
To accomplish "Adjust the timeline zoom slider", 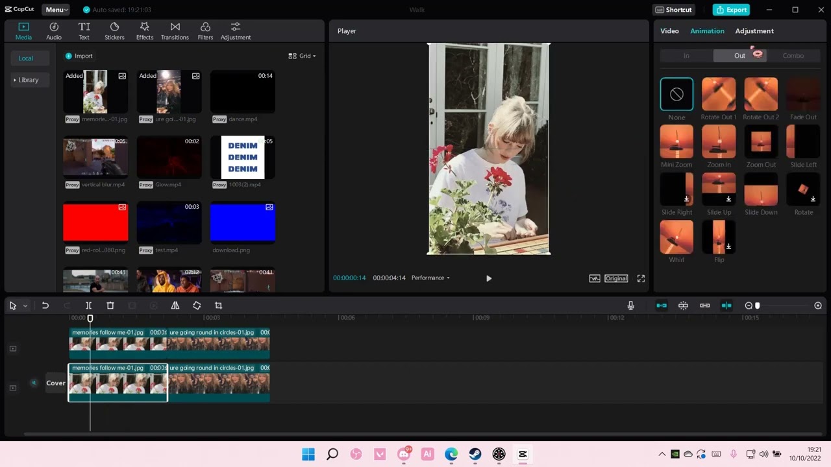I will (x=757, y=305).
